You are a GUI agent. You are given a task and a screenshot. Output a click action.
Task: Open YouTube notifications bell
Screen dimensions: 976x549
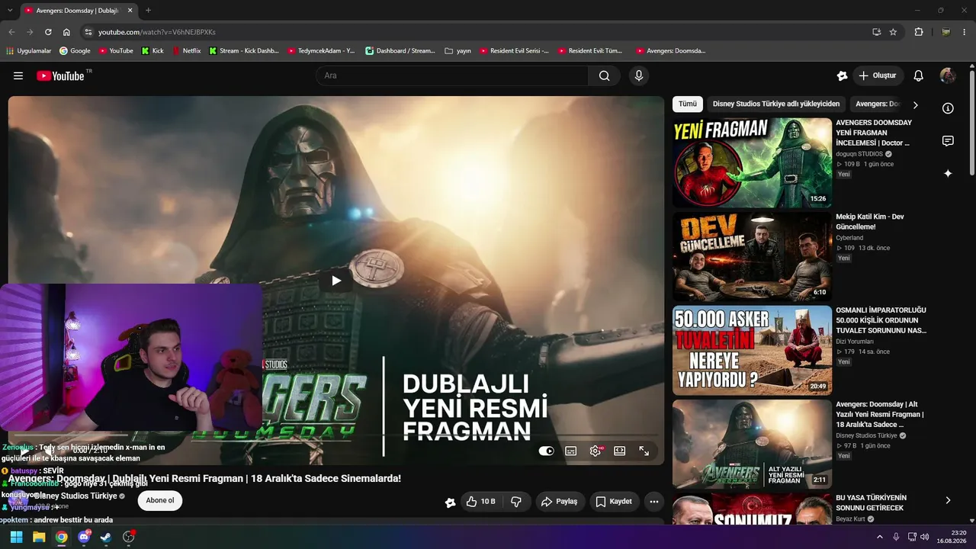click(x=919, y=75)
